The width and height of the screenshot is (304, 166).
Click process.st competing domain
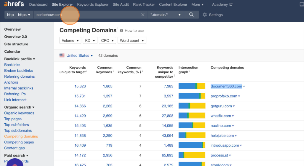pyautogui.click(x=219, y=155)
